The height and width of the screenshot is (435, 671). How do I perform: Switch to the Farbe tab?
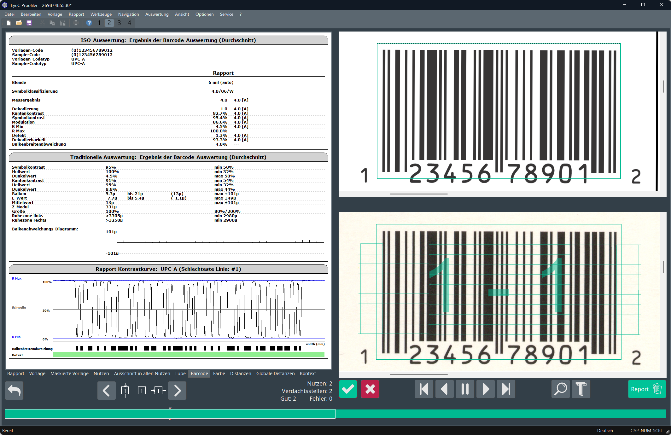pyautogui.click(x=219, y=374)
